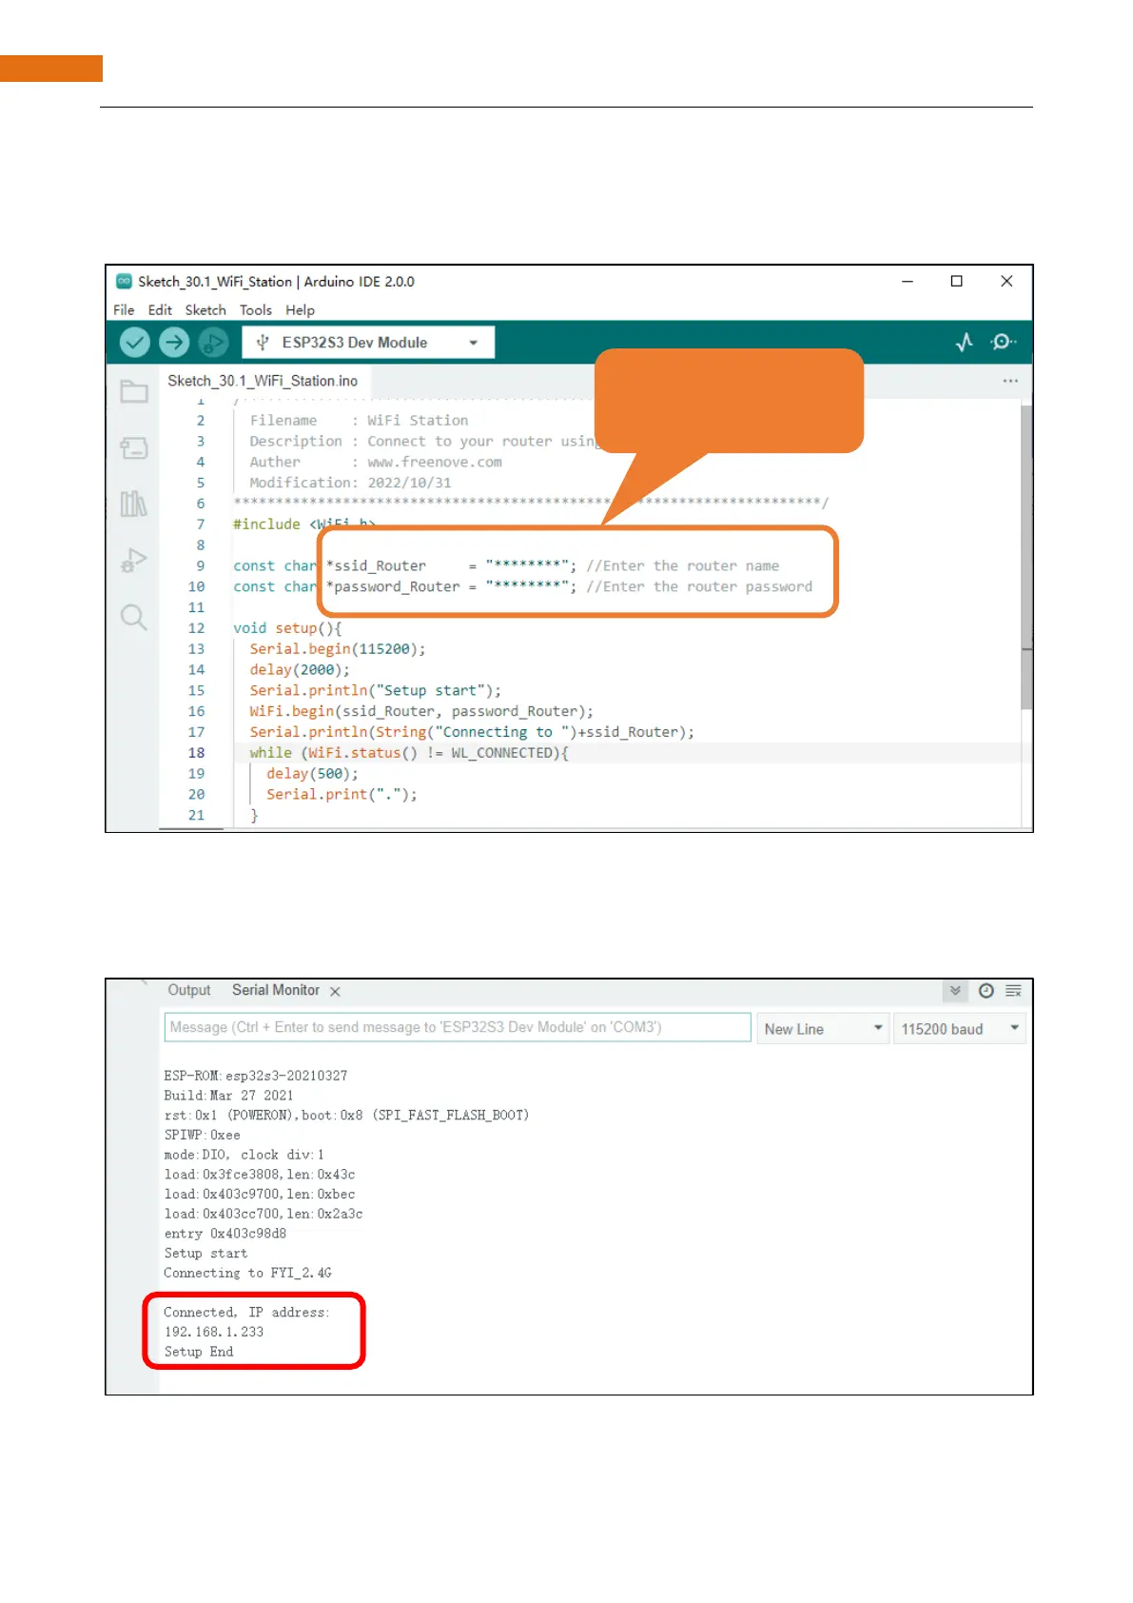Open the Sketchbook folder sidebar icon
The width and height of the screenshot is (1133, 1603).
[x=134, y=391]
